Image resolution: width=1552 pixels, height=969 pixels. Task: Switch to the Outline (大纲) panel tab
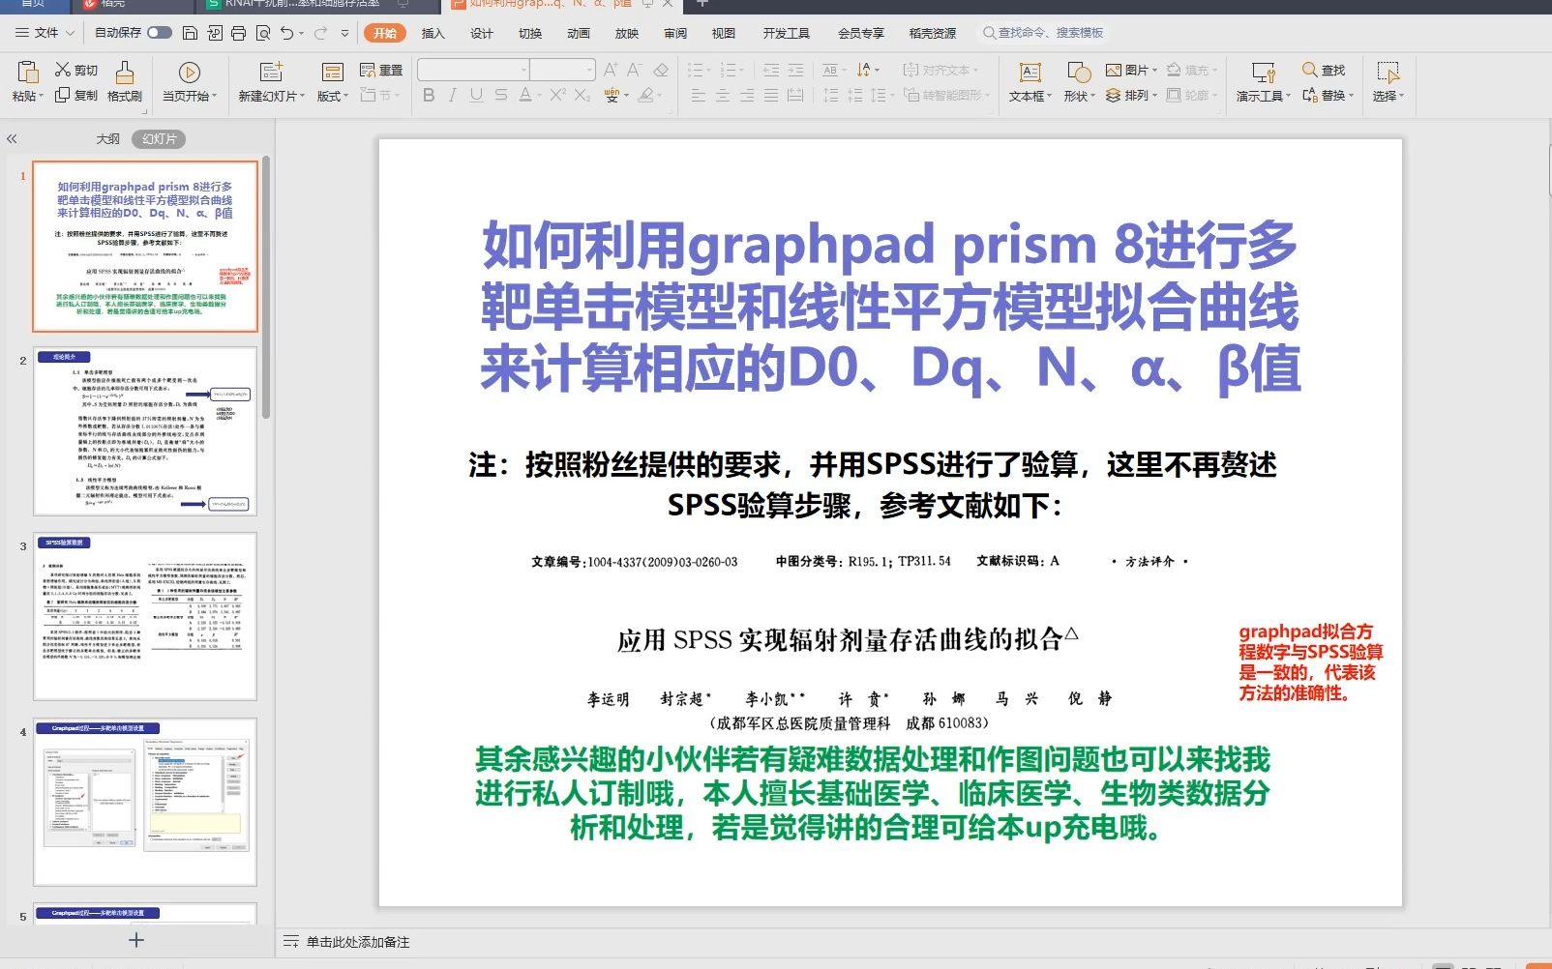pos(108,138)
